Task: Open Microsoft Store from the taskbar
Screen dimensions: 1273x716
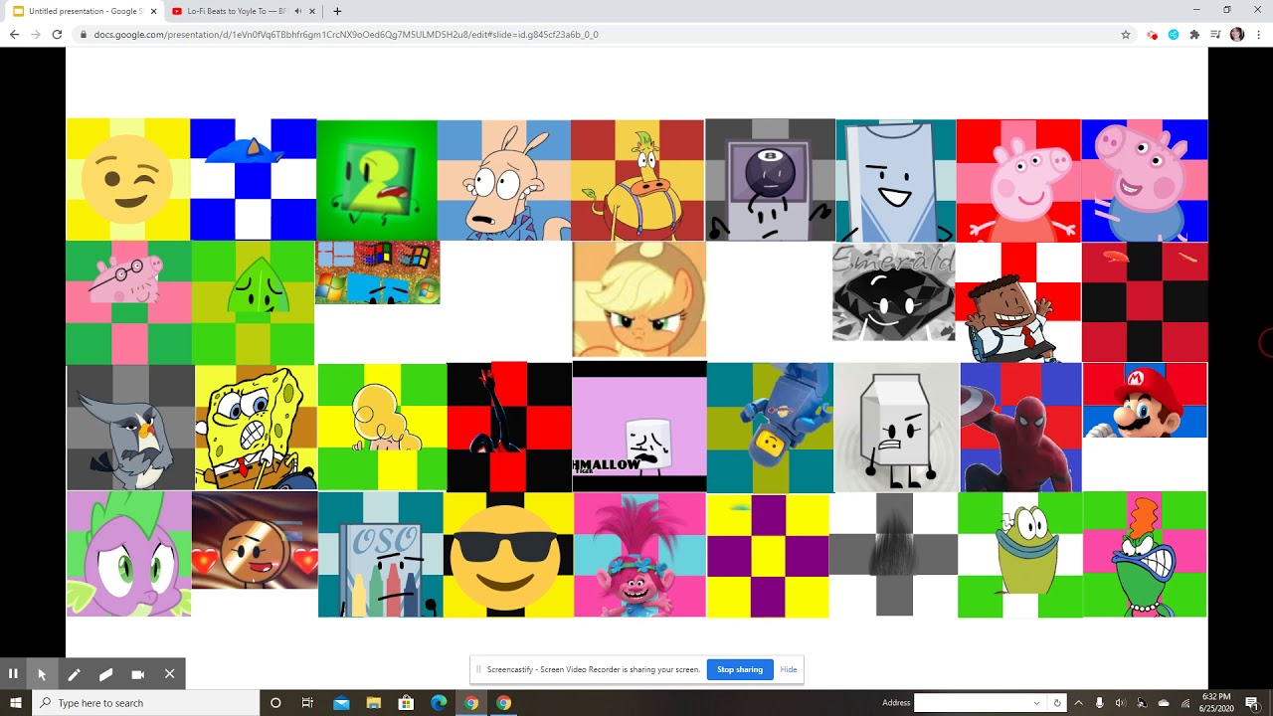Action: [x=406, y=703]
